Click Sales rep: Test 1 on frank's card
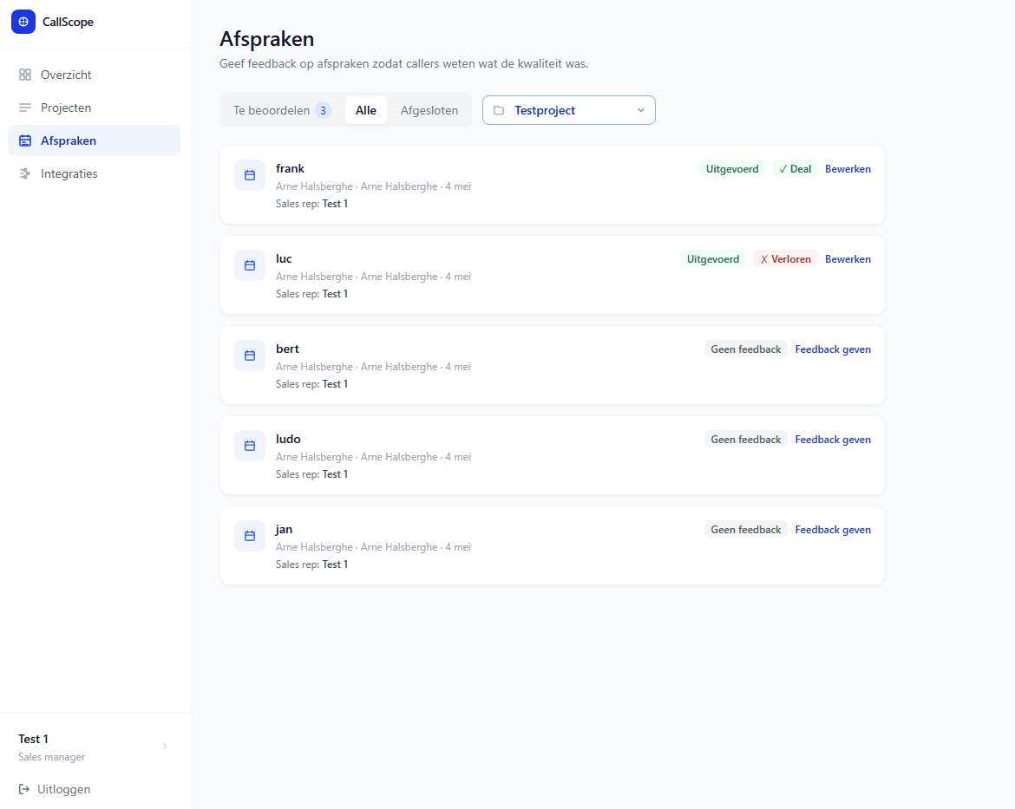The width and height of the screenshot is (1015, 809). click(312, 204)
